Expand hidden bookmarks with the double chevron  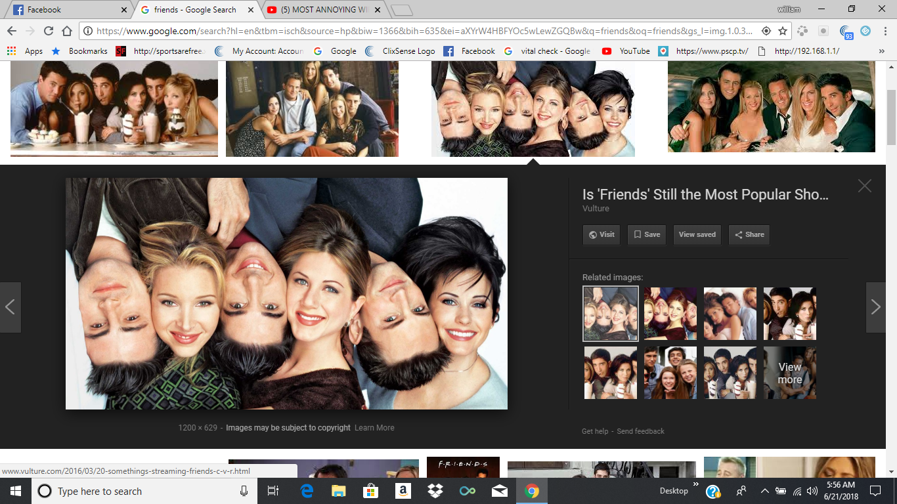[x=882, y=51]
